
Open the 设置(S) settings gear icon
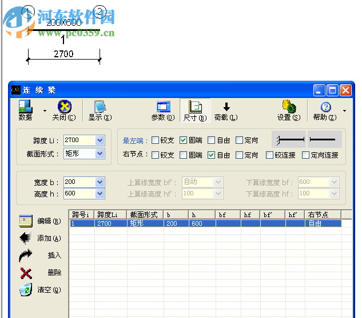289,107
